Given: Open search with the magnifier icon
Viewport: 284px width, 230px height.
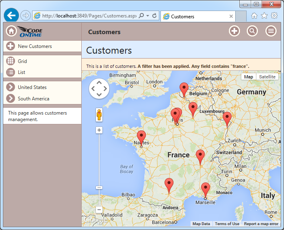Looking at the screenshot, I should point(252,31).
